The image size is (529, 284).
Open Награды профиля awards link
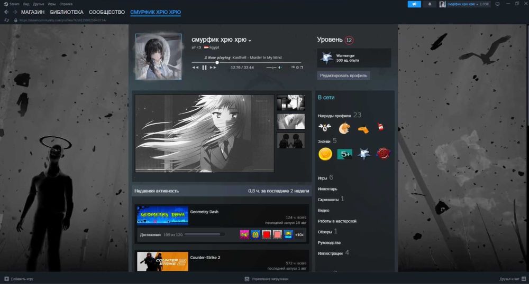[340, 116]
